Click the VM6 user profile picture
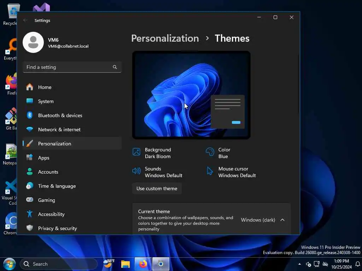Screen dimensions: 362x271 coord(33,42)
